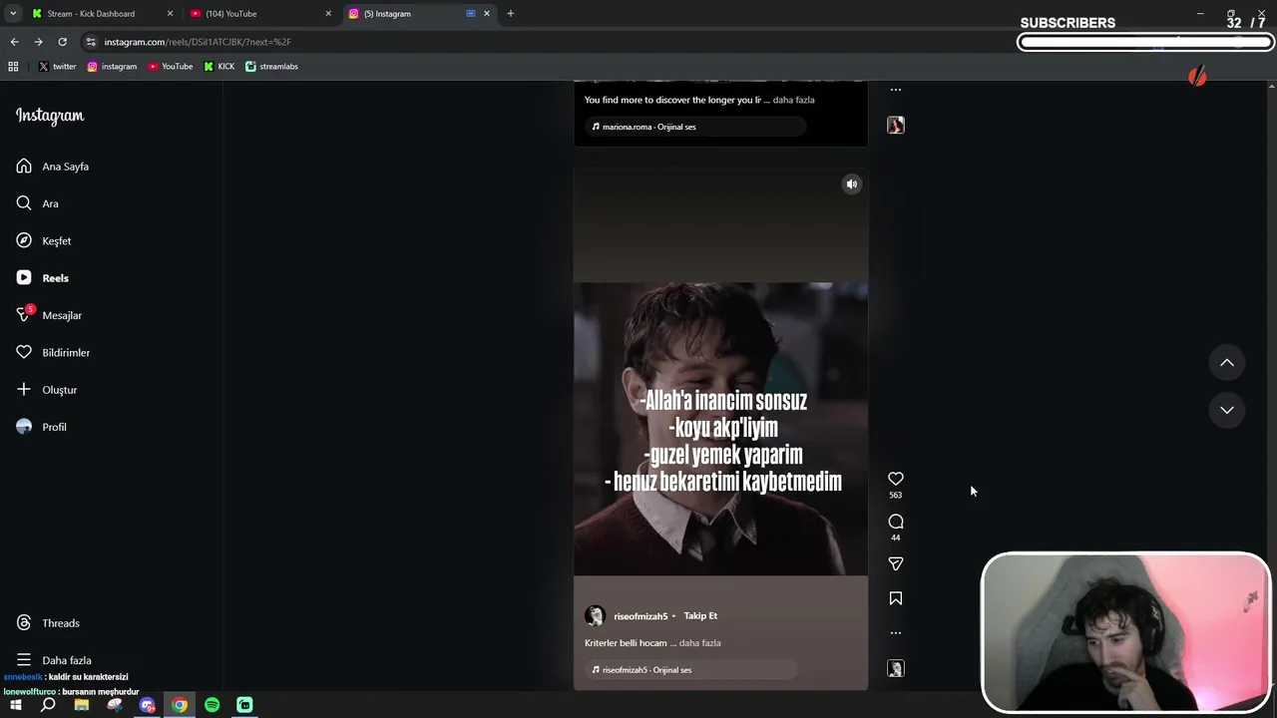Open Spotify from the taskbar

(213, 705)
